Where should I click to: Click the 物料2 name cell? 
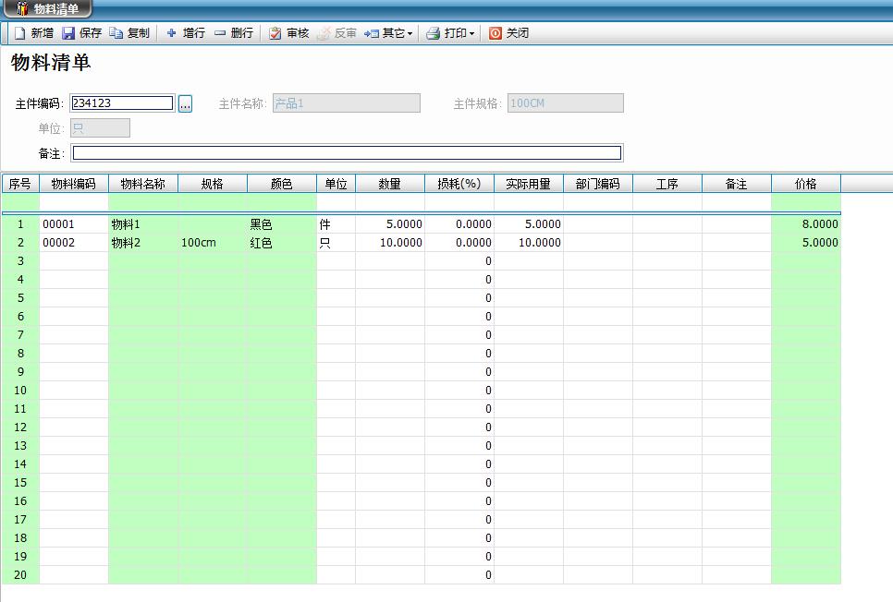(x=143, y=243)
